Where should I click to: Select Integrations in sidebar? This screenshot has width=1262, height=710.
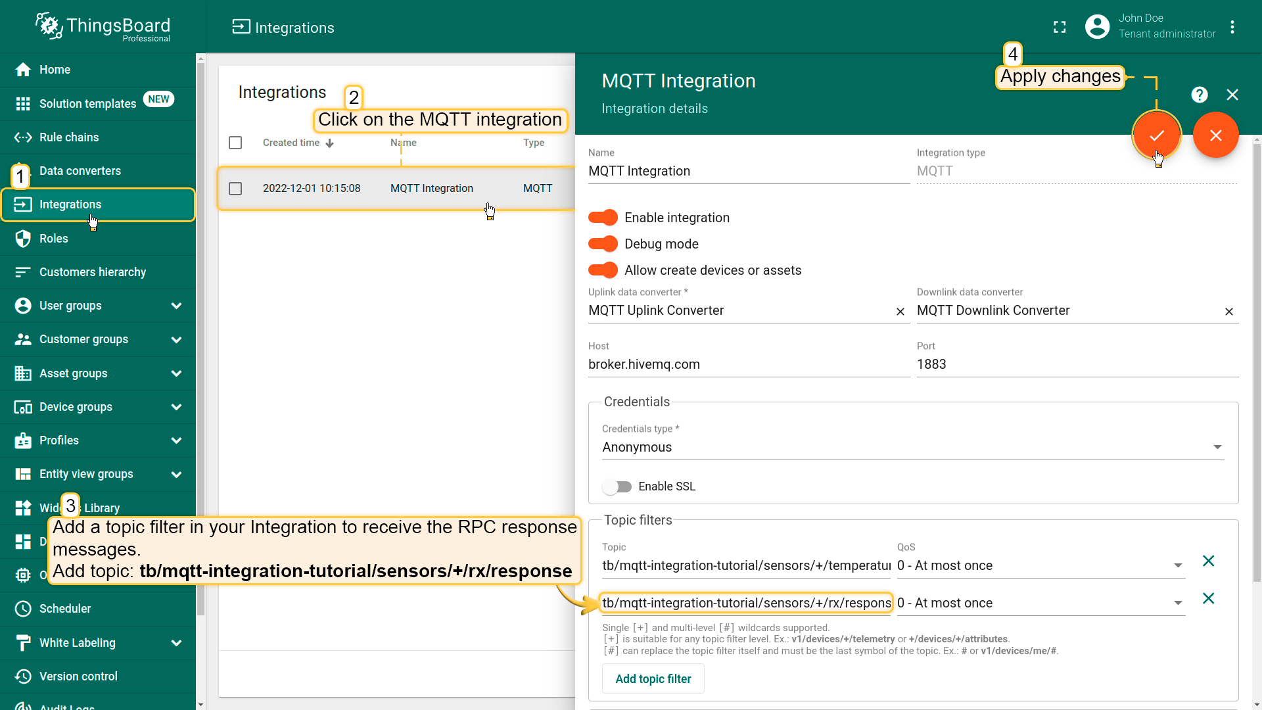pos(98,204)
